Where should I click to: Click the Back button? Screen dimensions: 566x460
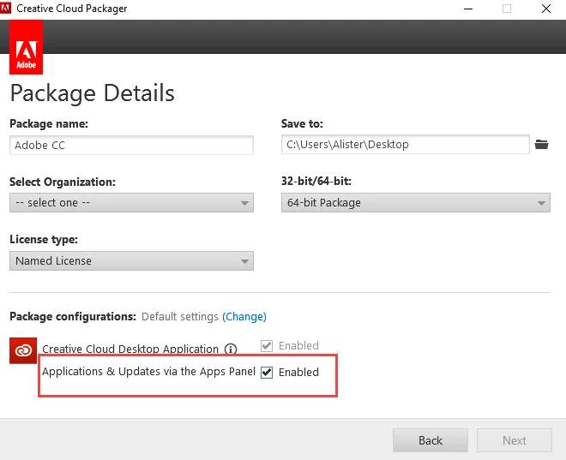tap(431, 440)
